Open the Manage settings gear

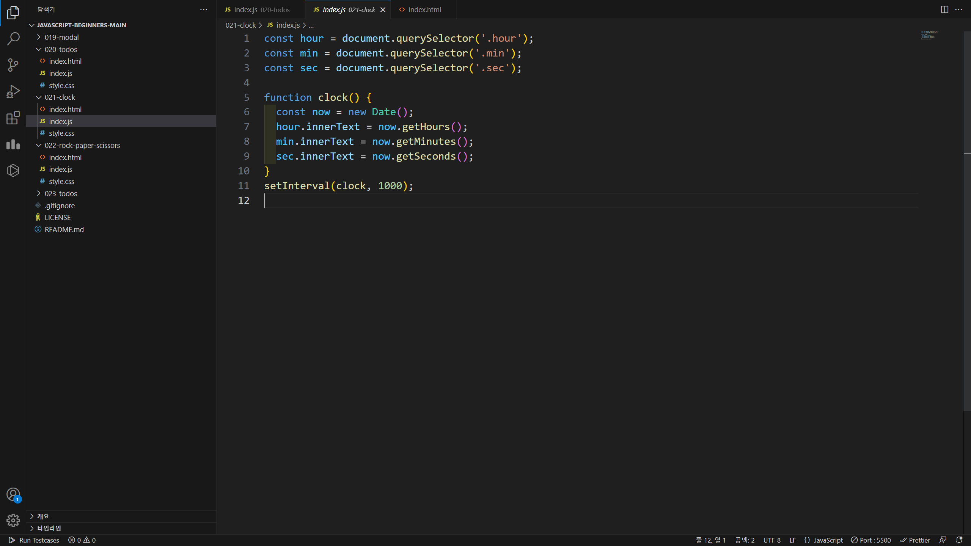point(13,520)
